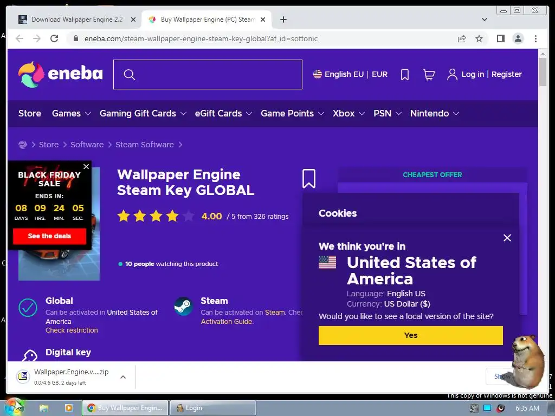Go back in browser history
The height and width of the screenshot is (416, 555).
(20, 38)
